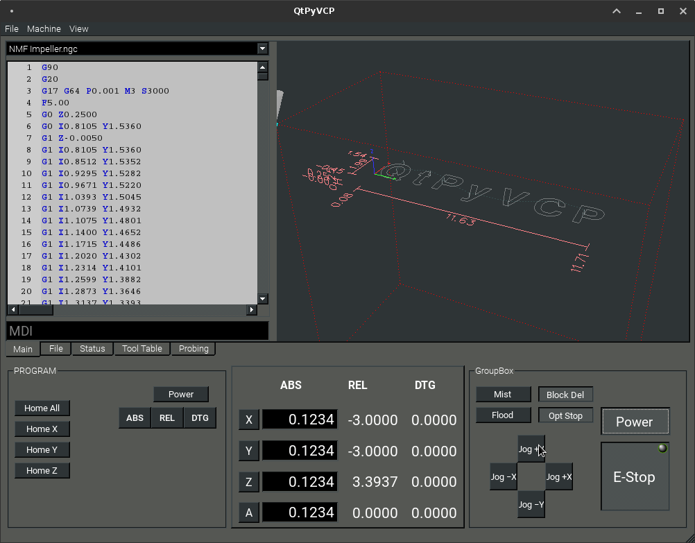Click the ABS column header in DRO
This screenshot has height=543, width=695.
pos(291,385)
